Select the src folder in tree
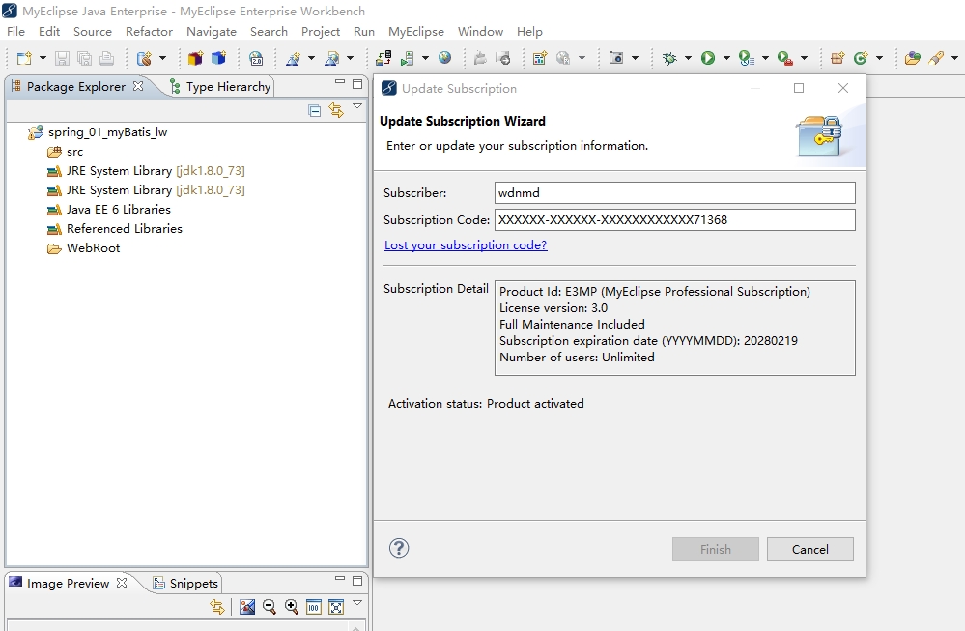 point(66,152)
